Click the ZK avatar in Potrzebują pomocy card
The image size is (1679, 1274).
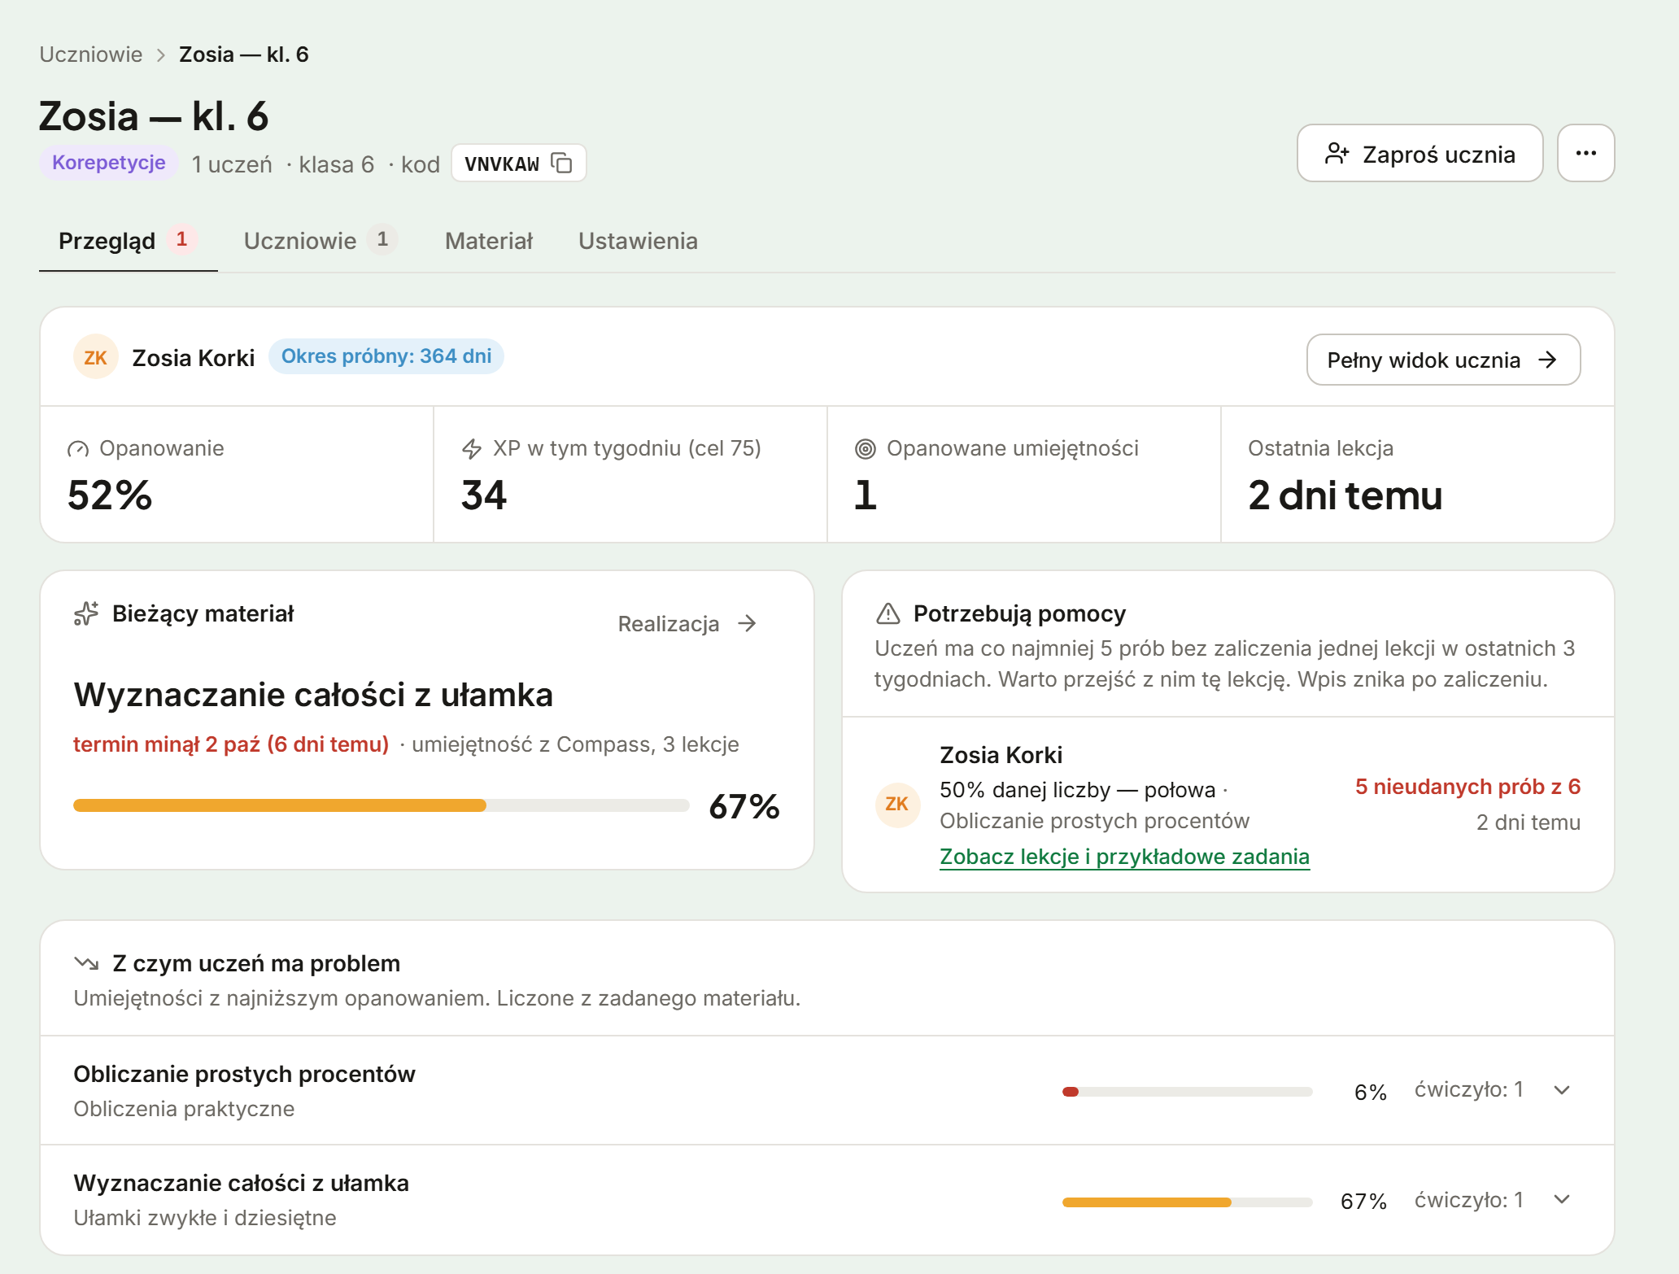tap(897, 805)
